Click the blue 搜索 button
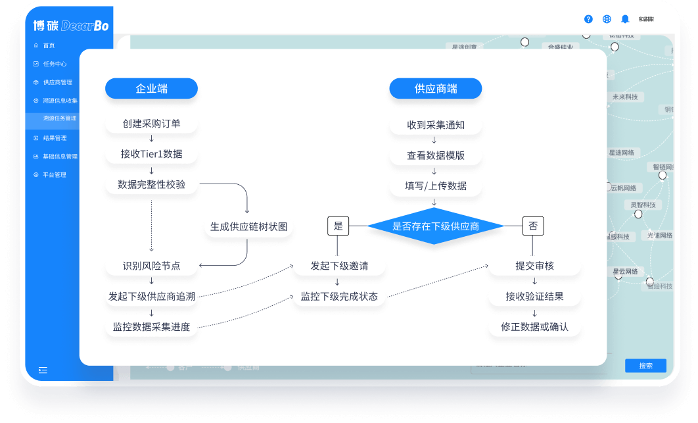 pos(645,366)
